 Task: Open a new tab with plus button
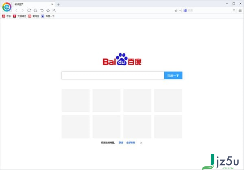click(x=58, y=4)
